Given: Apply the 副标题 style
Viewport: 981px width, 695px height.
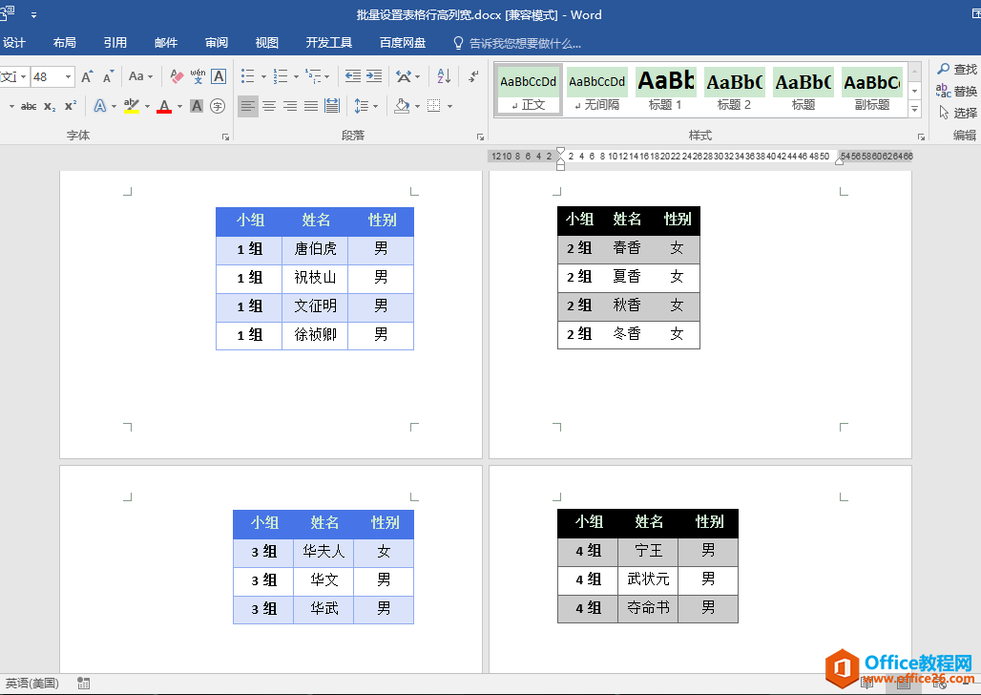Looking at the screenshot, I should coord(872,90).
